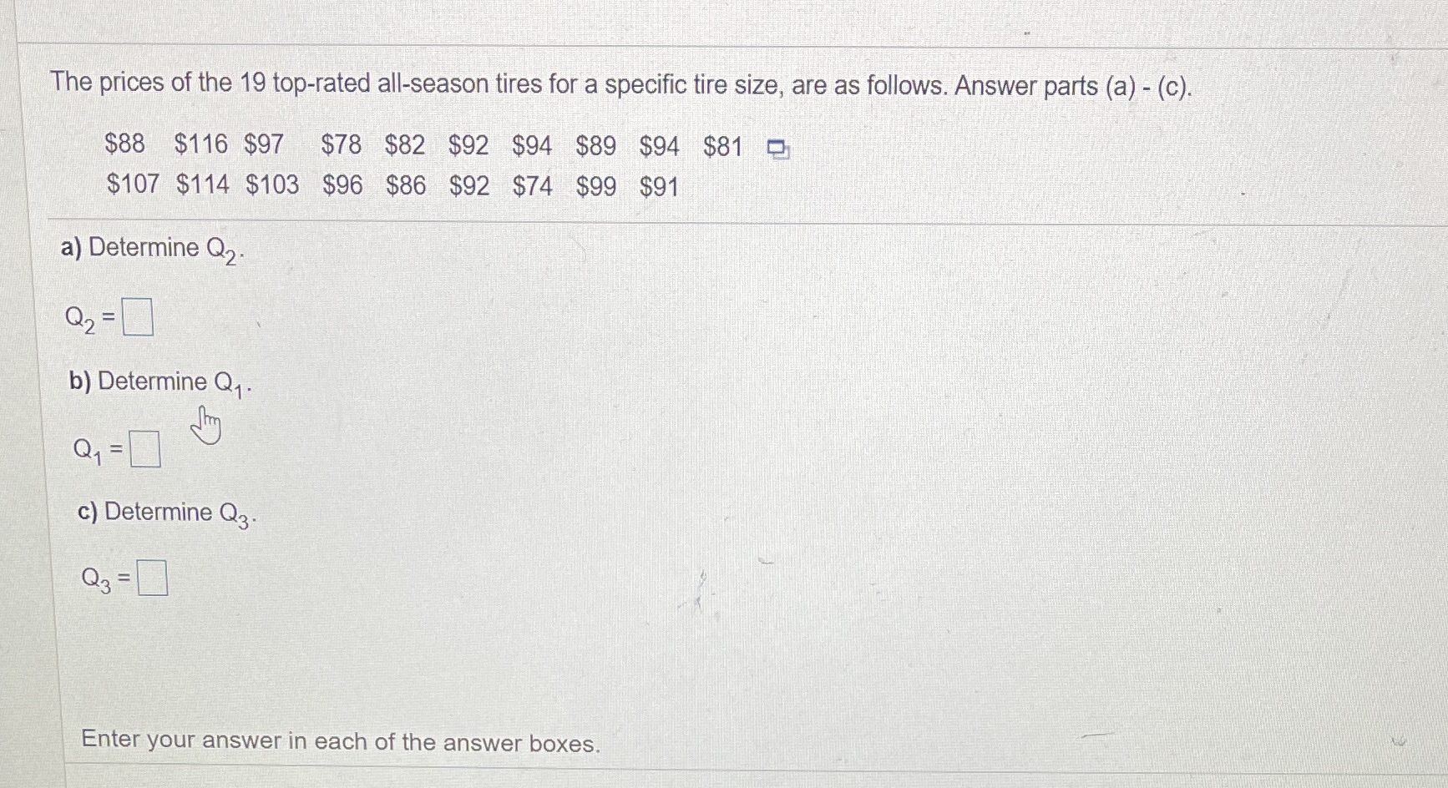
Task: Click part a) Determine Q2 heading
Action: pyautogui.click(x=151, y=248)
